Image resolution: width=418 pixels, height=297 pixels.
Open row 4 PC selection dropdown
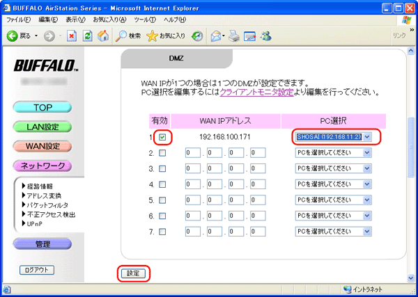(333, 184)
